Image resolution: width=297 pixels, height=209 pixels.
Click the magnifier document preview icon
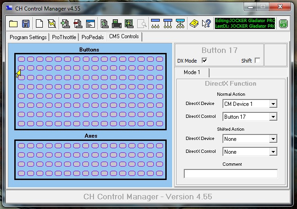pos(141,23)
